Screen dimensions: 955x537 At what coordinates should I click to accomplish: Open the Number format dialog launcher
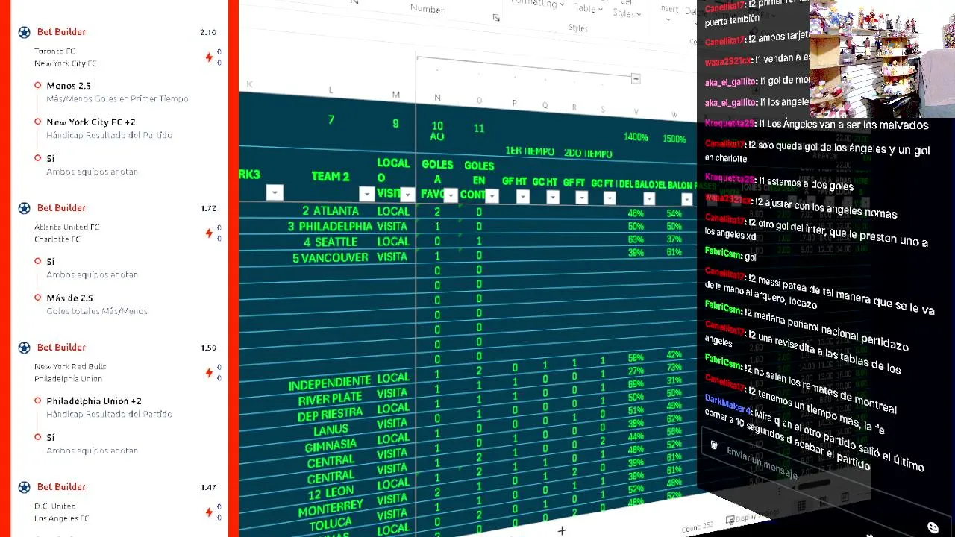pos(496,18)
